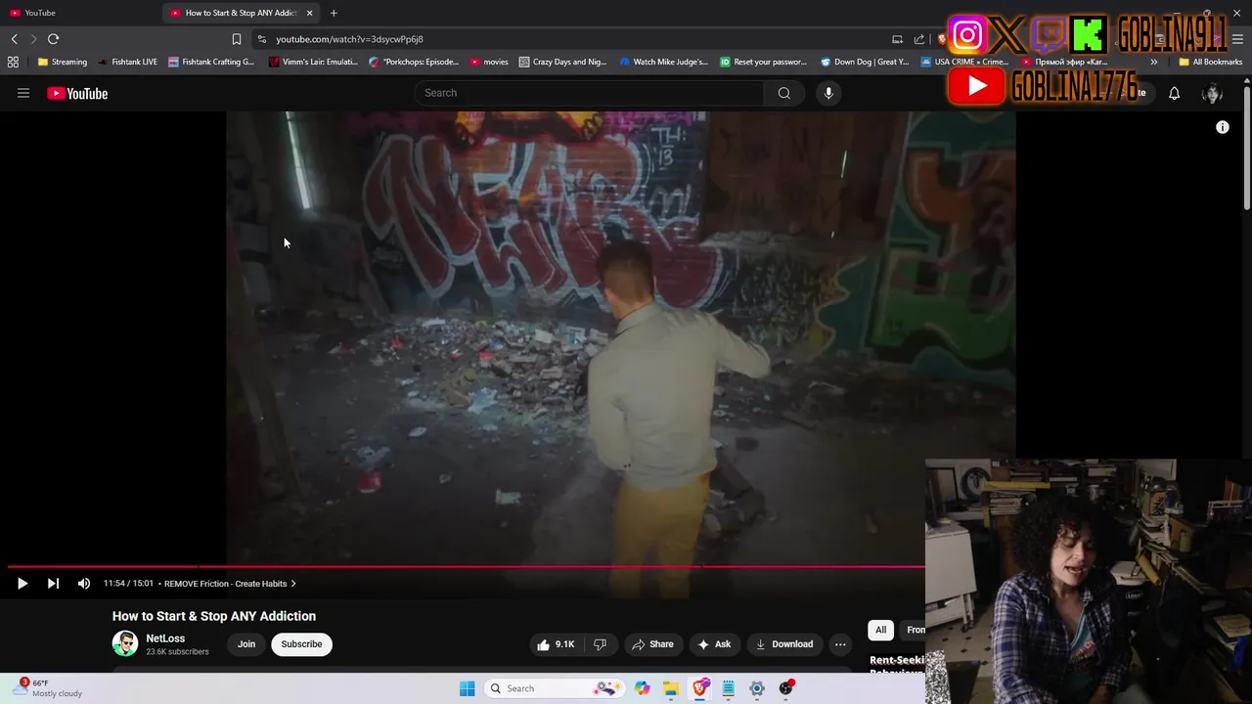Viewport: 1252px width, 704px height.
Task: Open the NetLoss channel name link
Action: [165, 638]
